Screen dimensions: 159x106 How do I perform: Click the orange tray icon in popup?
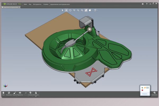(x=145, y=88)
